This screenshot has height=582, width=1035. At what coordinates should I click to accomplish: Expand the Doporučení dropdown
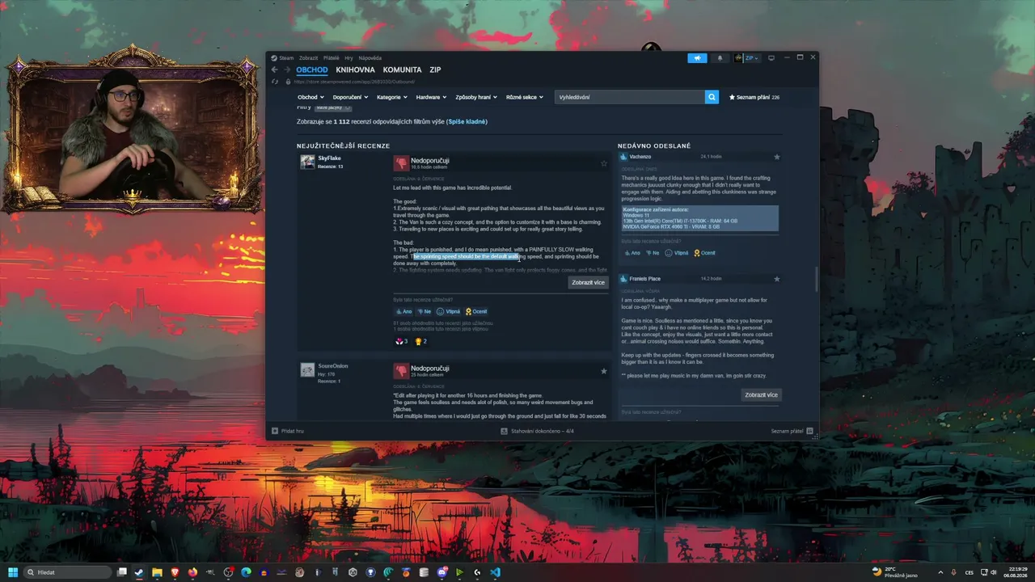point(350,97)
